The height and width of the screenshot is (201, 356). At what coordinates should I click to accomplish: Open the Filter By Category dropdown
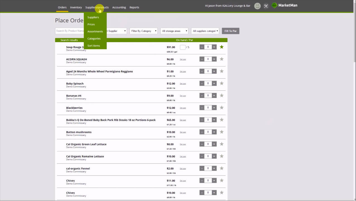click(x=143, y=31)
